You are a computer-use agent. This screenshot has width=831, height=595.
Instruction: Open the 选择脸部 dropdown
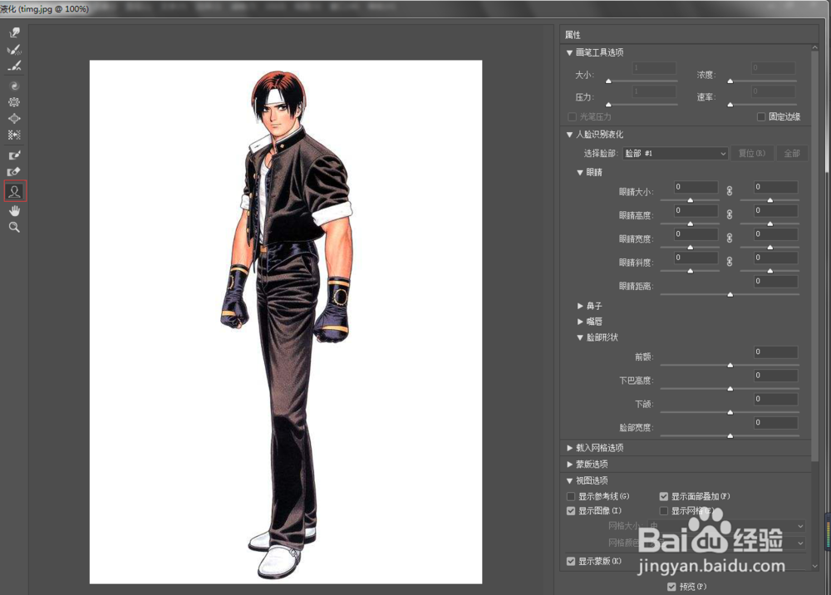point(675,153)
